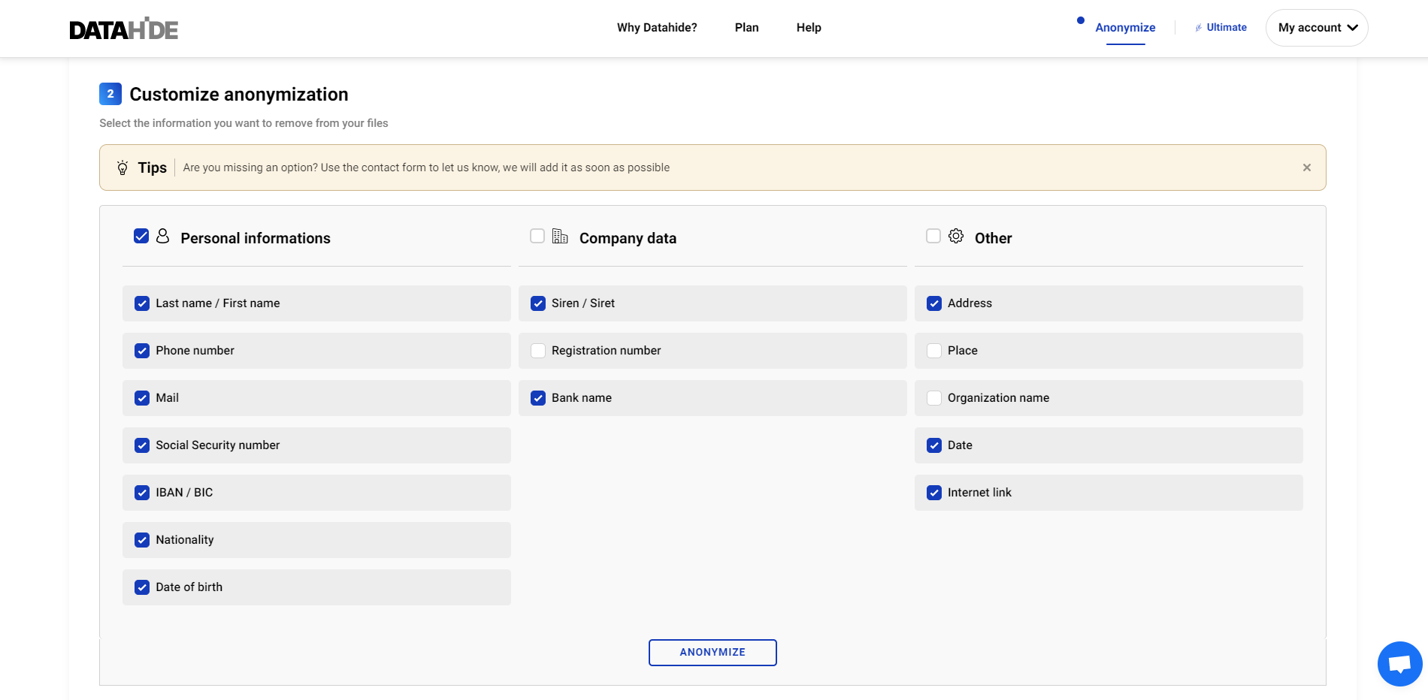
Task: Click the lightbulb Tips icon
Action: tap(123, 167)
